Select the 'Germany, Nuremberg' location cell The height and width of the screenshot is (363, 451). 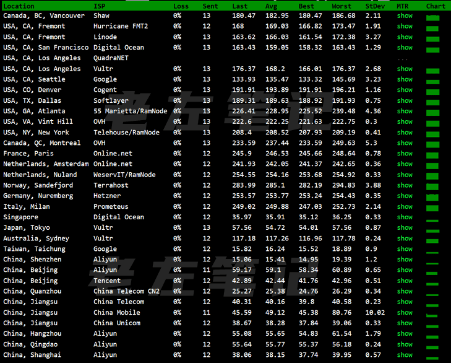[38, 196]
